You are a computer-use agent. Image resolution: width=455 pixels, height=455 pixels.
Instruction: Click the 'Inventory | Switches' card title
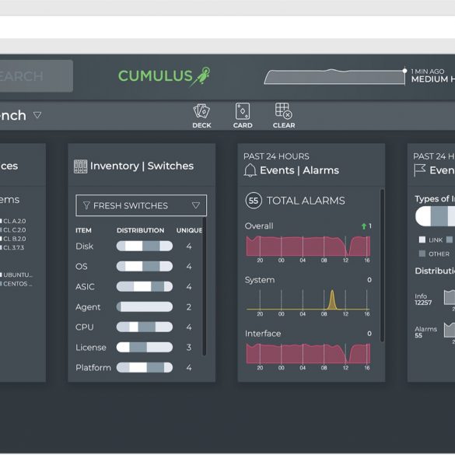[x=142, y=166]
